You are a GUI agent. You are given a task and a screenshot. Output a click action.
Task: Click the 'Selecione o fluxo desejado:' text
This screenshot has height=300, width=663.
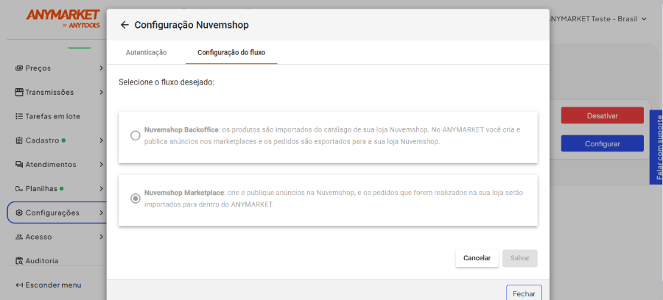(166, 82)
